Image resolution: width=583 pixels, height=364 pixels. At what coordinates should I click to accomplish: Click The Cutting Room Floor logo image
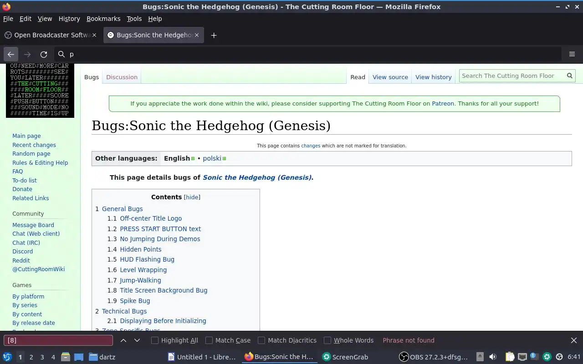(x=40, y=91)
